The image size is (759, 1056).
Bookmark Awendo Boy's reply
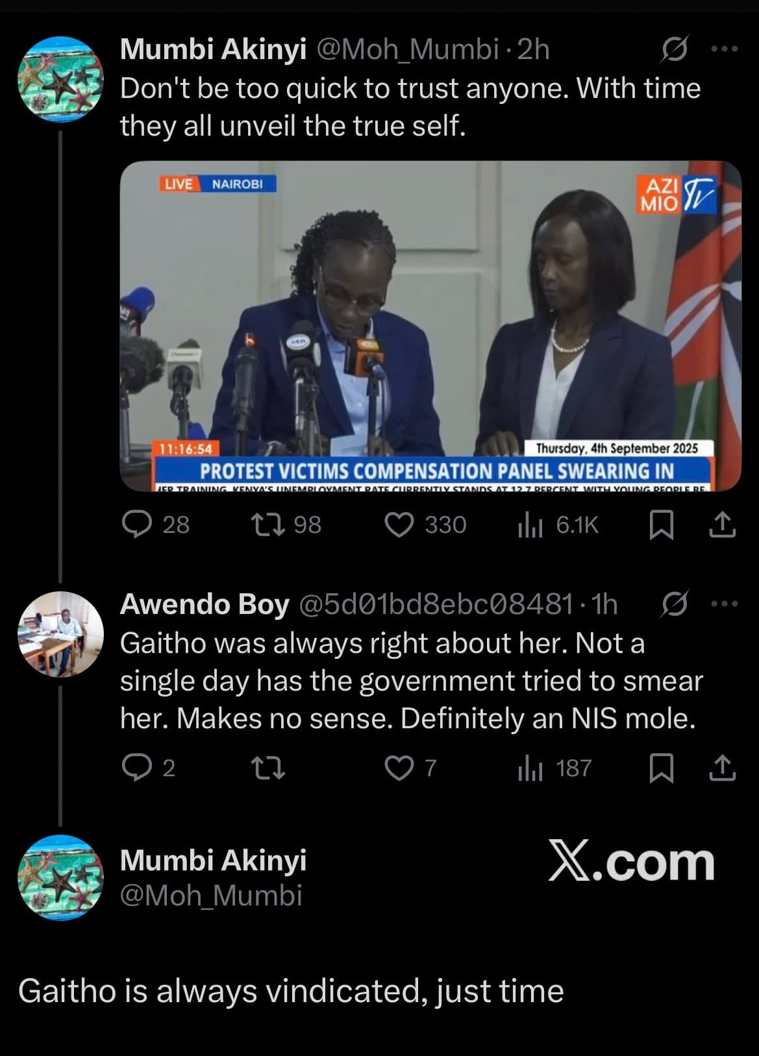tap(661, 768)
